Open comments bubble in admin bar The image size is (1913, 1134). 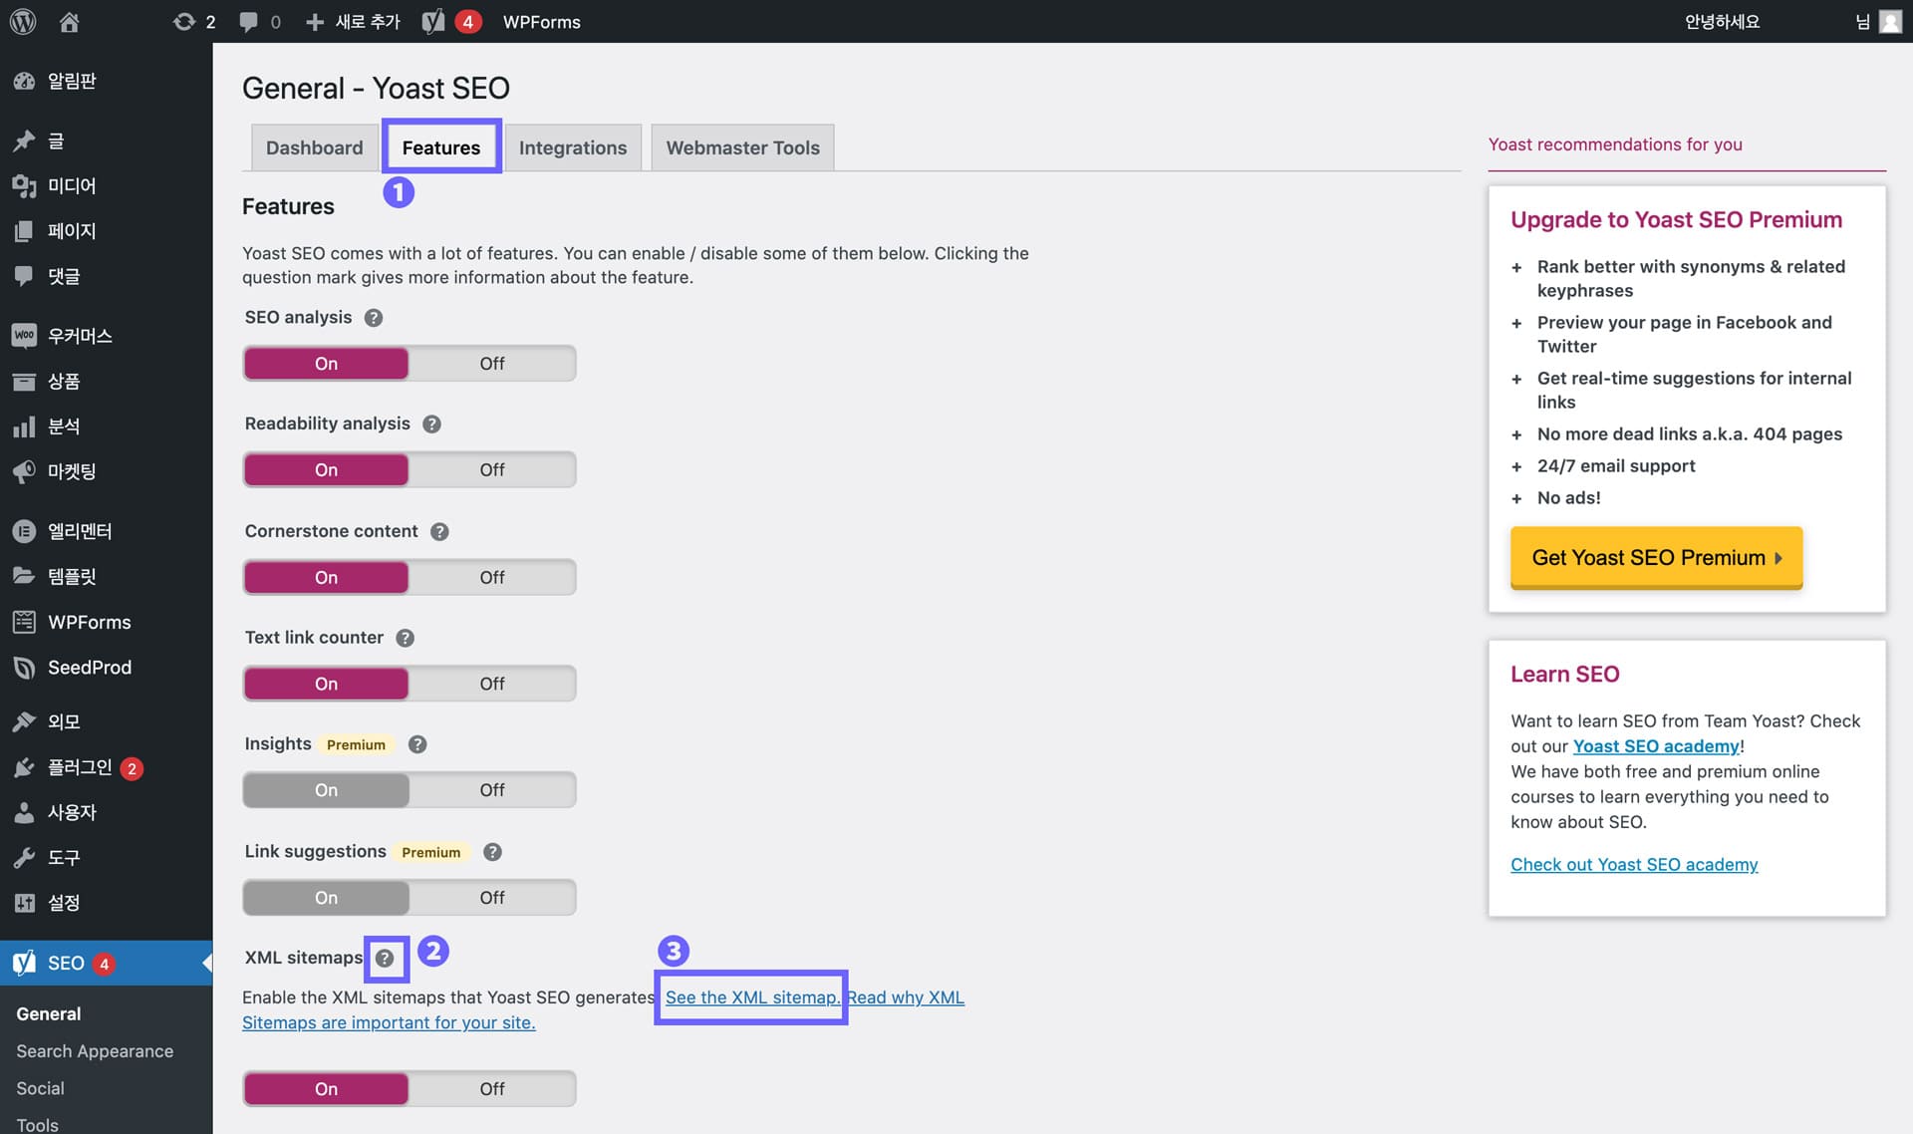click(248, 21)
